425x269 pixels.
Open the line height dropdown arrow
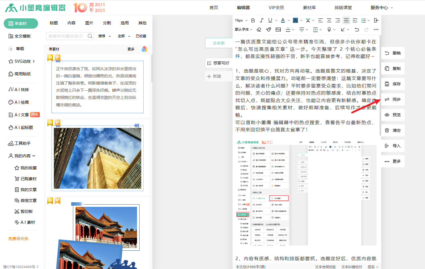(369, 20)
